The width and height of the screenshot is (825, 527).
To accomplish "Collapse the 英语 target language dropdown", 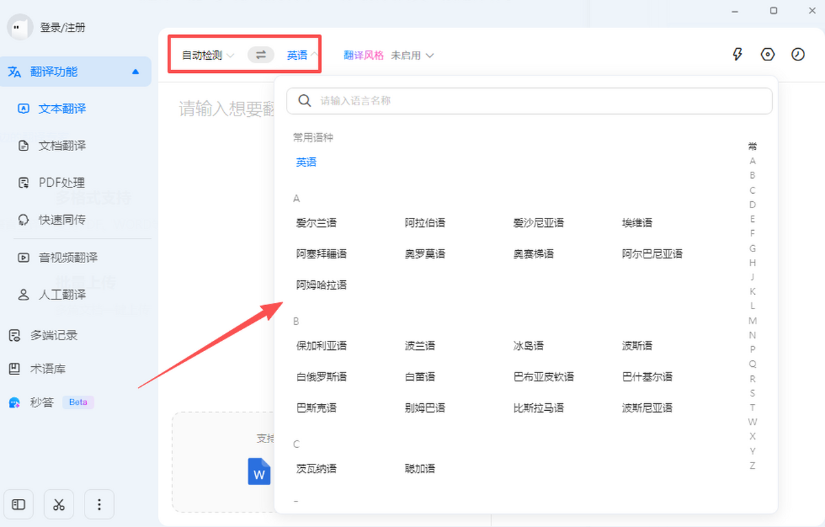I will coord(302,55).
